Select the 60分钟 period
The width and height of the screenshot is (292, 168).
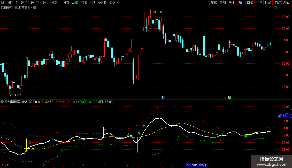coord(65,2)
